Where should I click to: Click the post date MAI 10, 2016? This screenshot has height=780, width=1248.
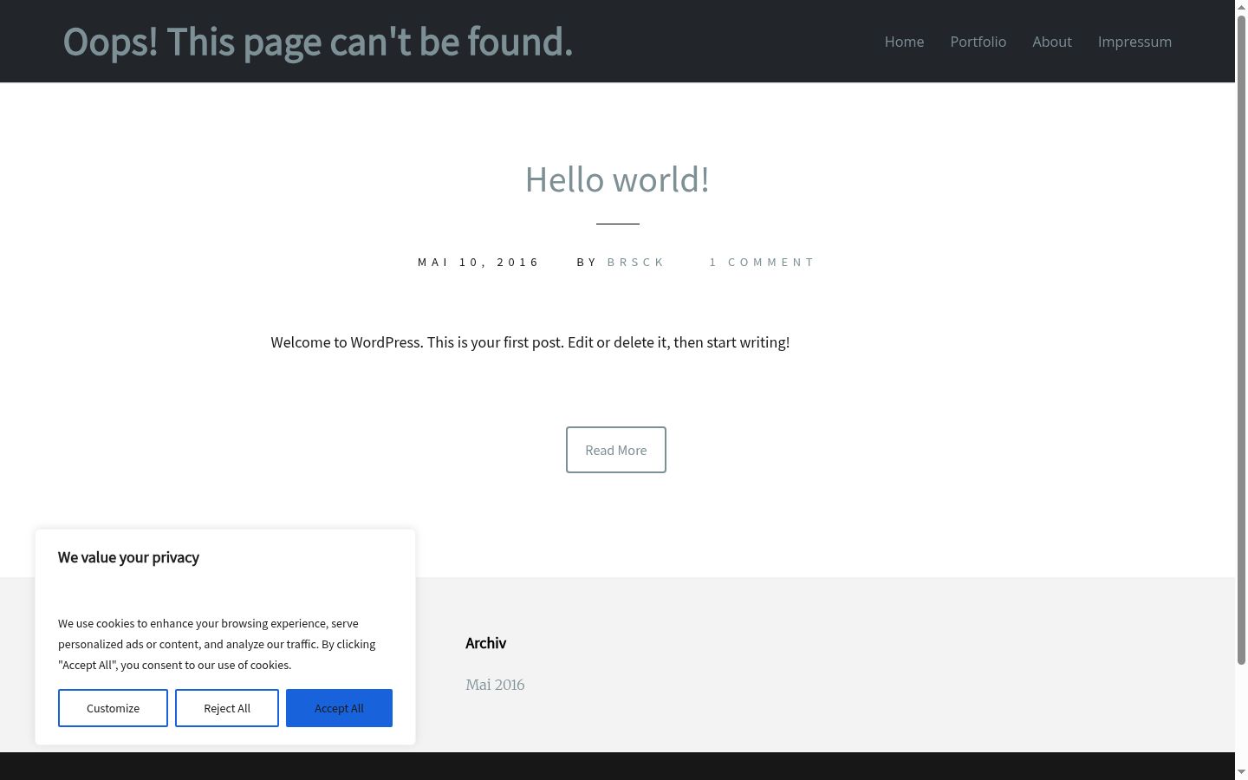coord(478,262)
